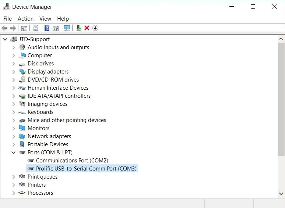
Task: Open the View menu
Action: pos(45,19)
